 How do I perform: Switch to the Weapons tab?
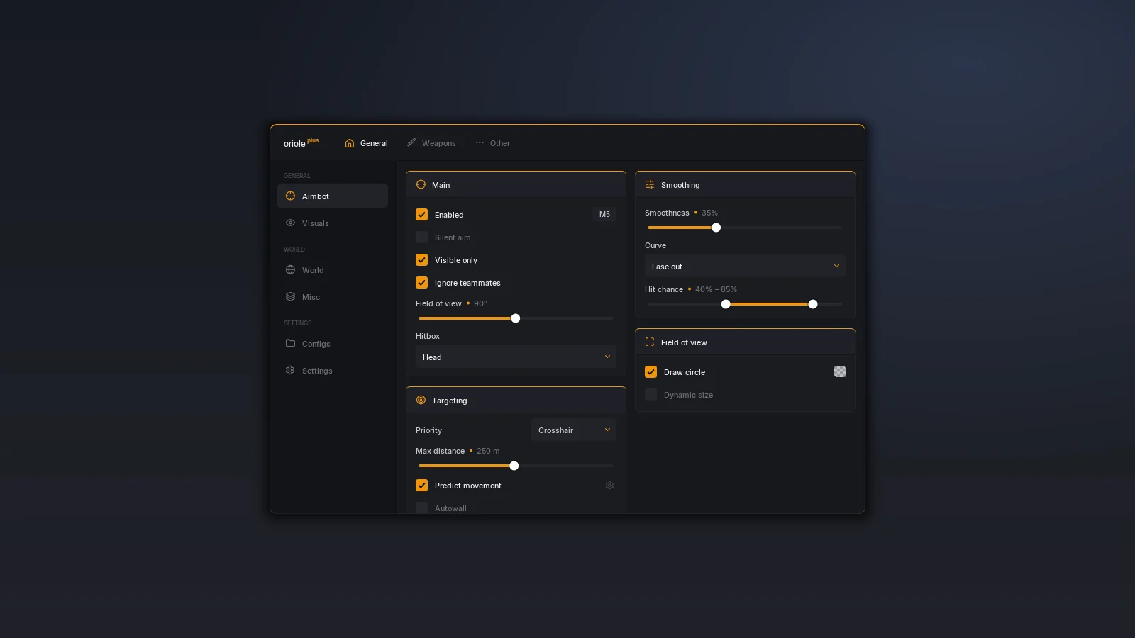[431, 143]
